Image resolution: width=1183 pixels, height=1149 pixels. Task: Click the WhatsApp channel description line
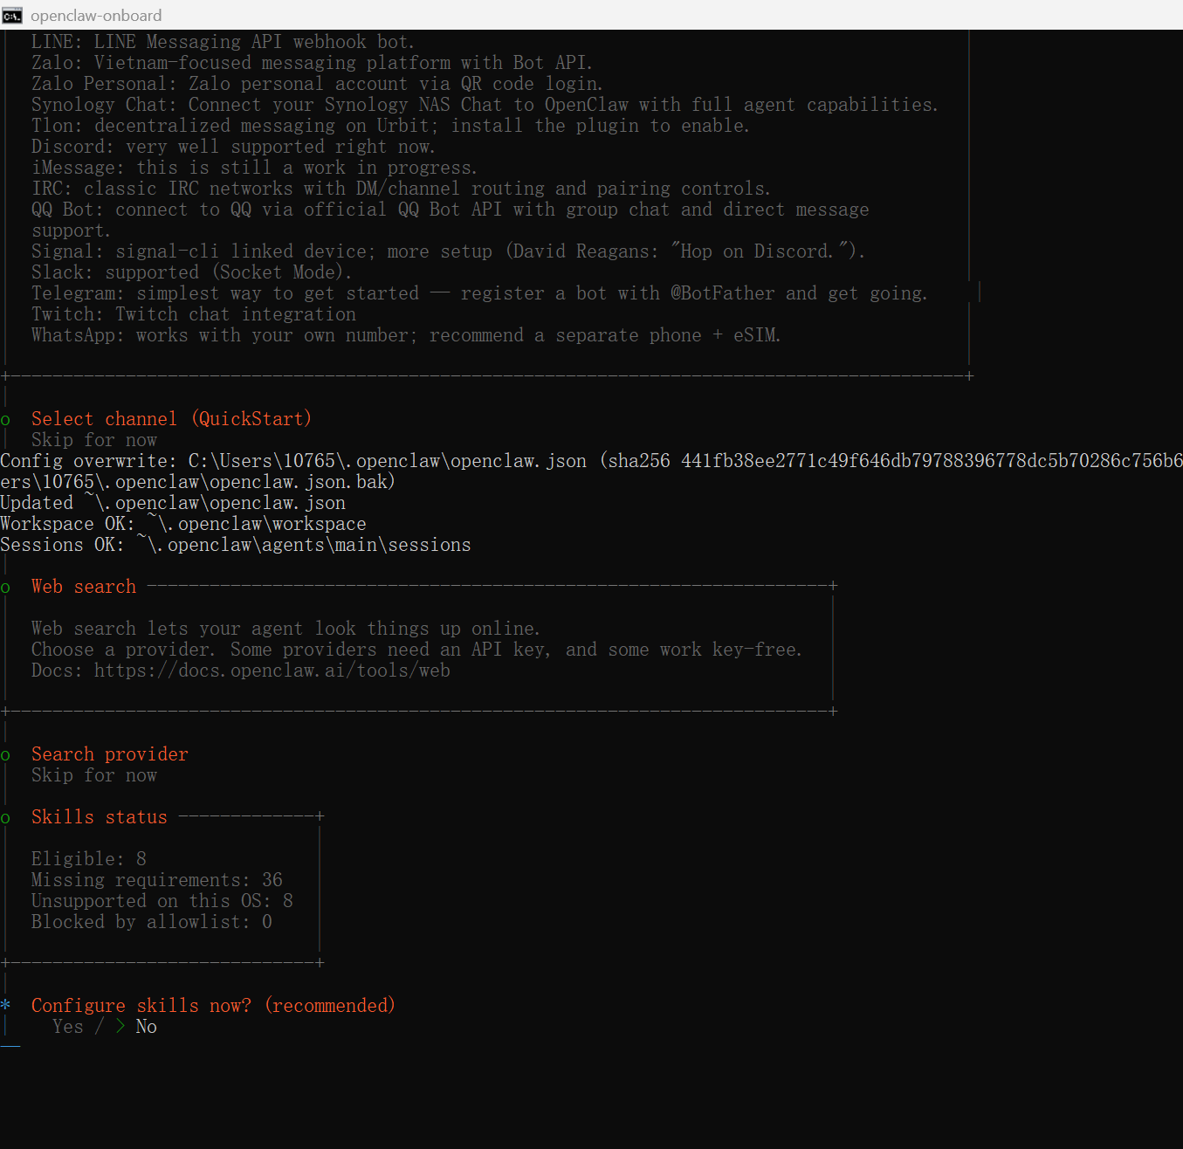tap(406, 335)
